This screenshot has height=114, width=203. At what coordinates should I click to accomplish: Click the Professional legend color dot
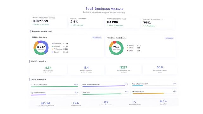click(53, 49)
